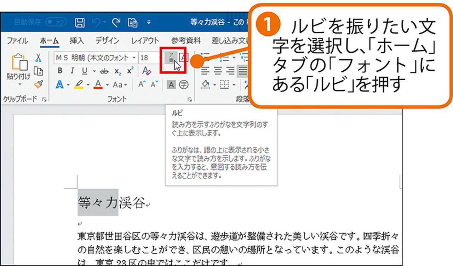
Task: Open the Customize Quick Access Toolbar dropdown
Action: [149, 23]
